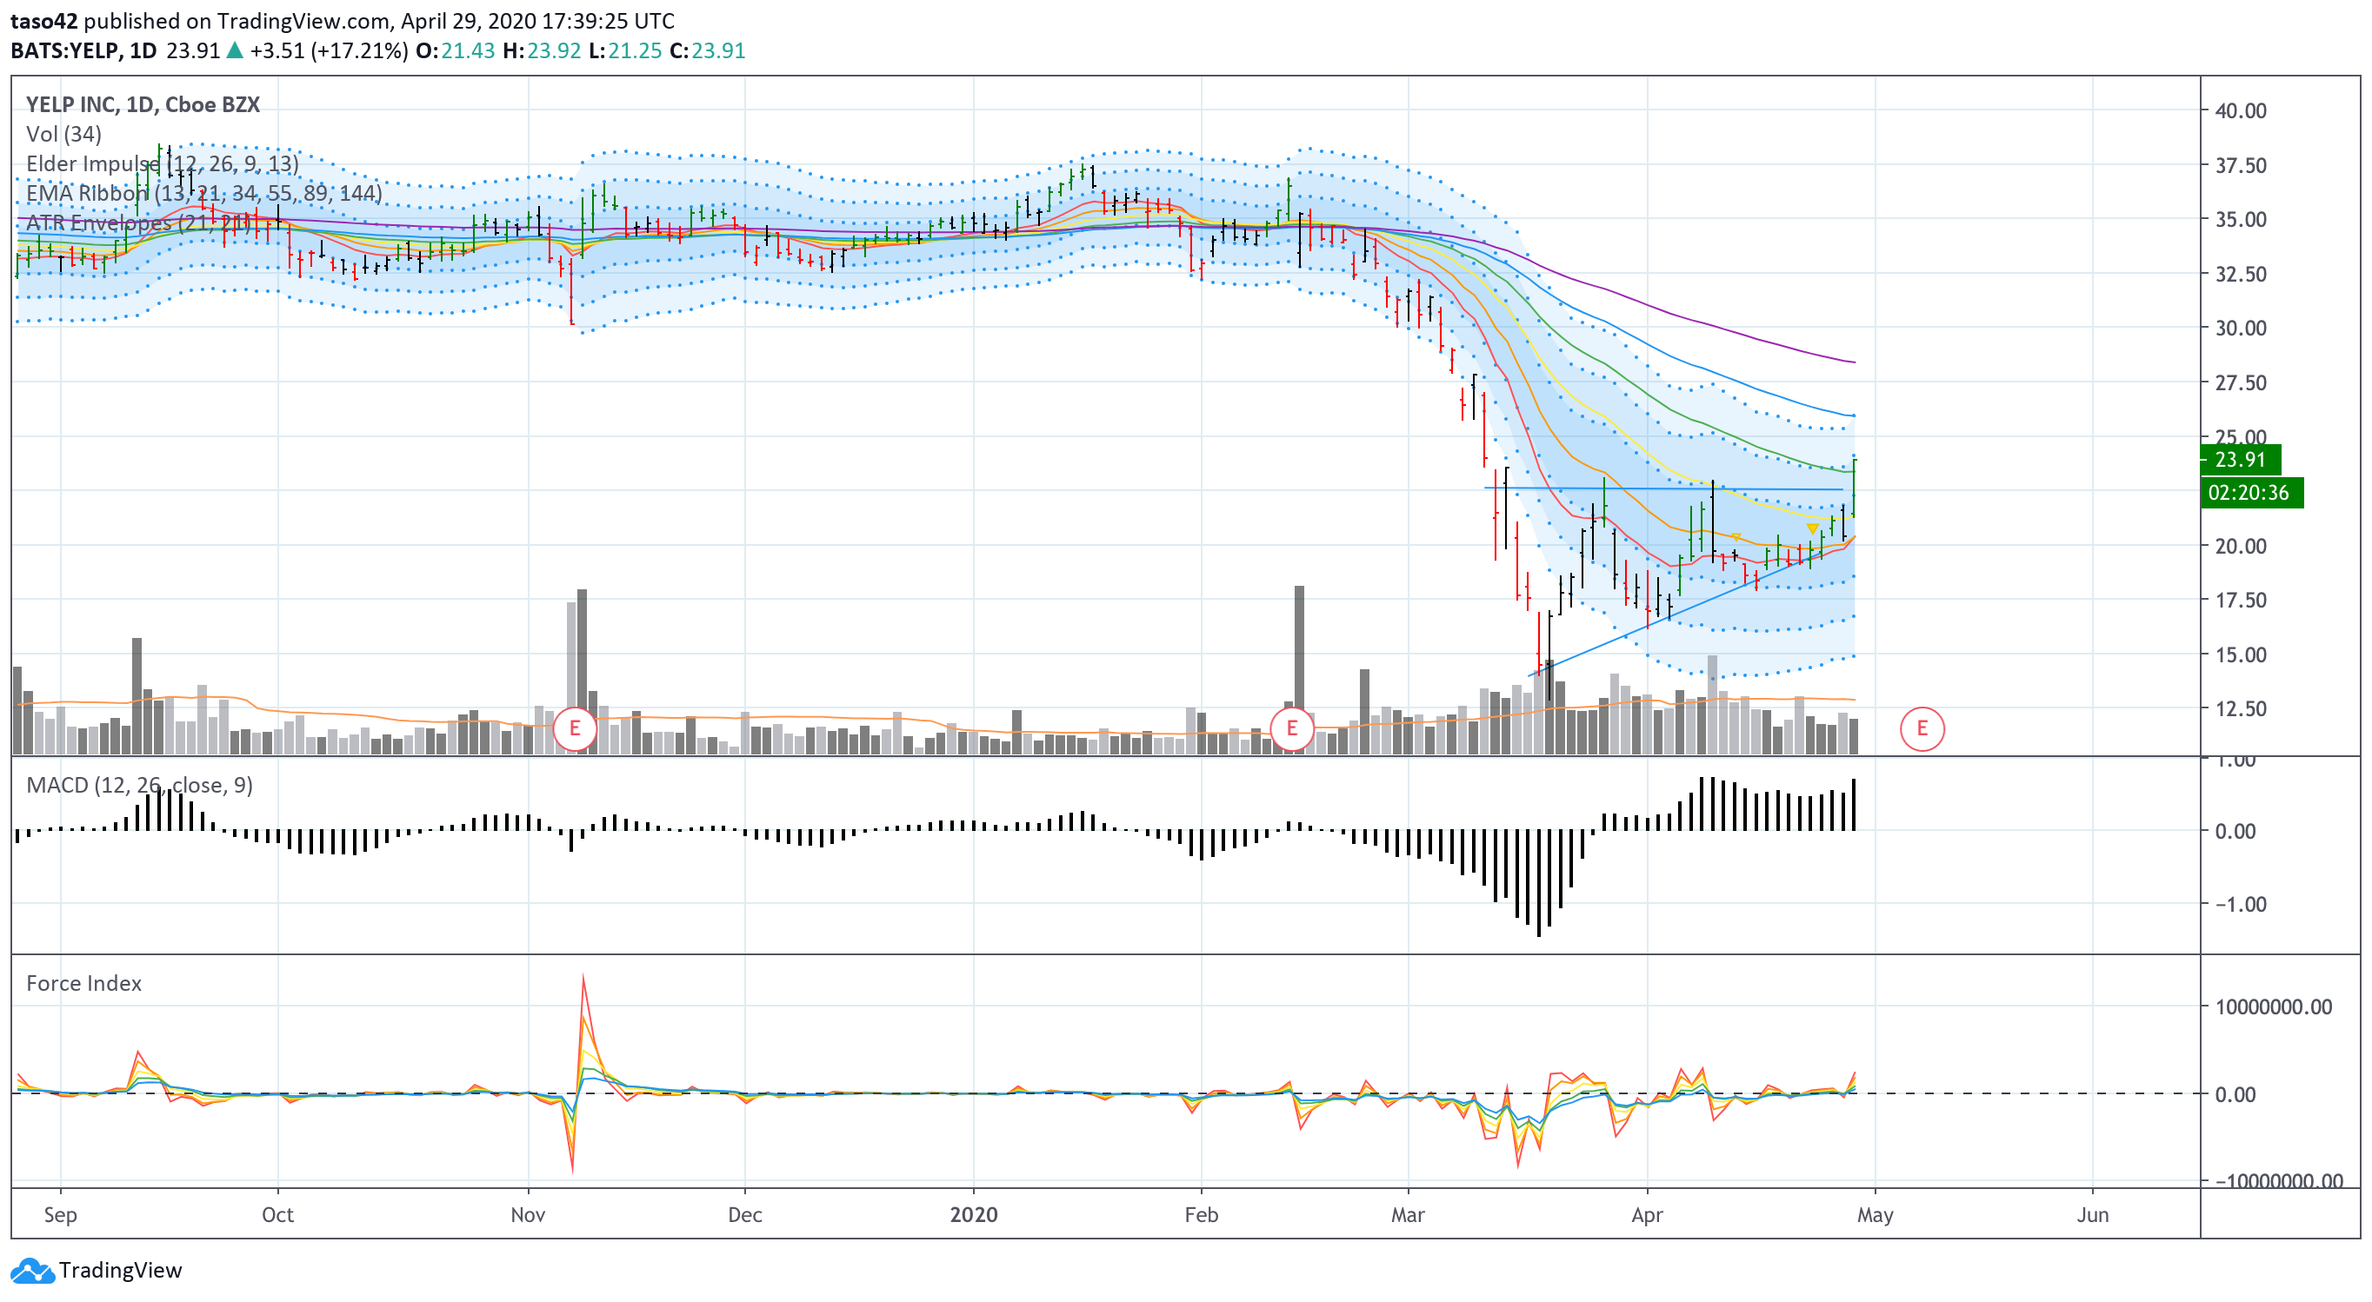Click the 02:20:36 countdown timer tag

pos(2251,492)
